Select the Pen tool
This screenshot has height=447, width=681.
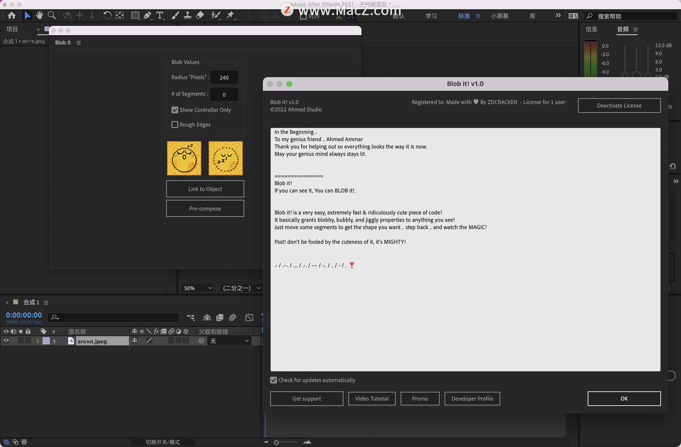point(147,15)
